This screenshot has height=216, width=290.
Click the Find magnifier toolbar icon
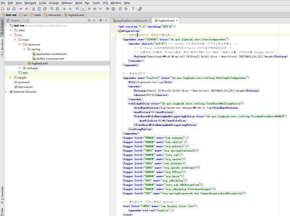pyautogui.click(x=52, y=9)
